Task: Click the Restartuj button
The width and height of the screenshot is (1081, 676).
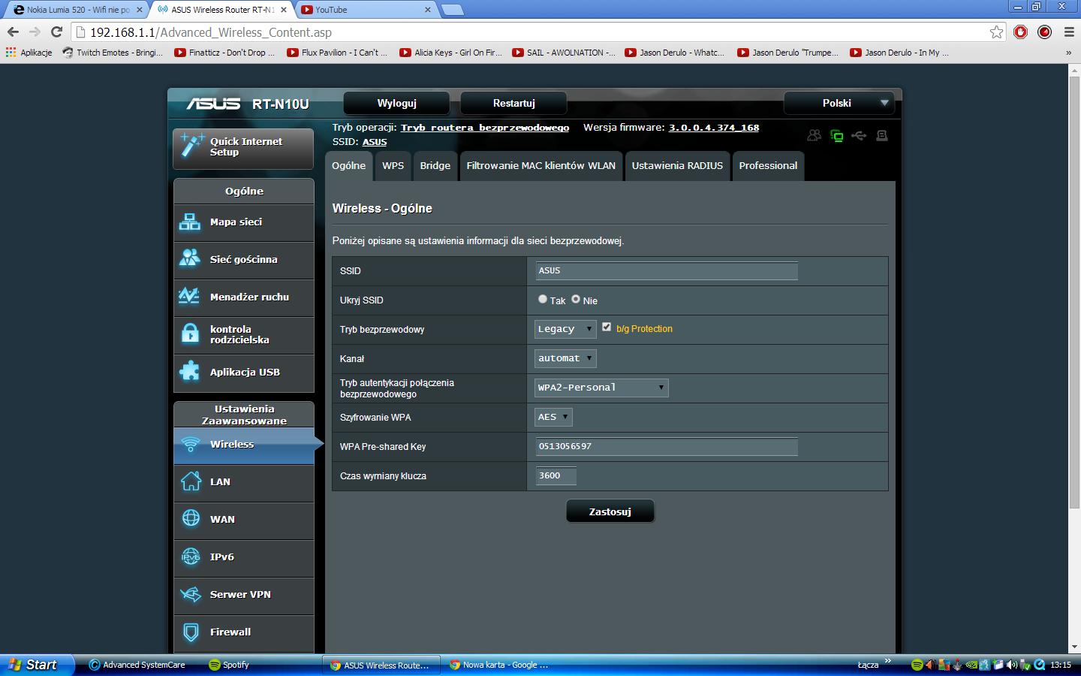Action: click(x=513, y=103)
